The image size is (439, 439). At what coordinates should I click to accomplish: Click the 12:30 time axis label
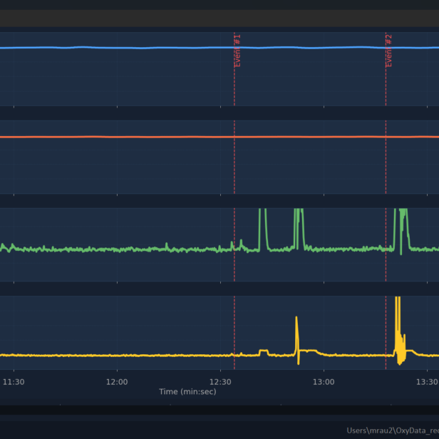(x=220, y=382)
